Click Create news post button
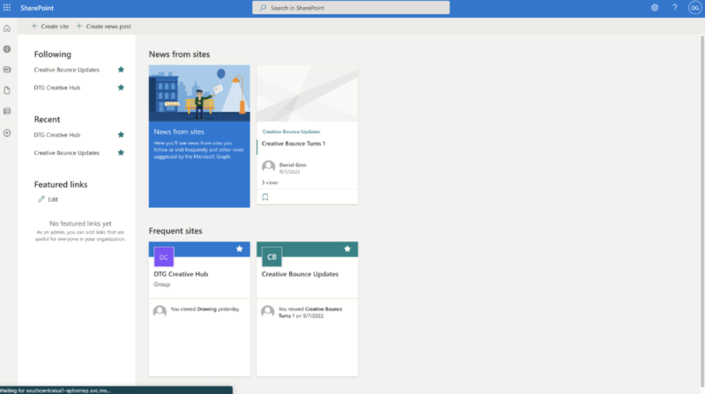This screenshot has height=394, width=705. (103, 26)
